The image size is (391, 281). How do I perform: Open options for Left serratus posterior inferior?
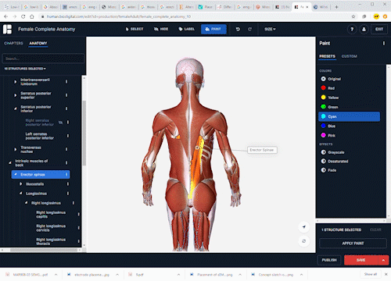(68, 136)
